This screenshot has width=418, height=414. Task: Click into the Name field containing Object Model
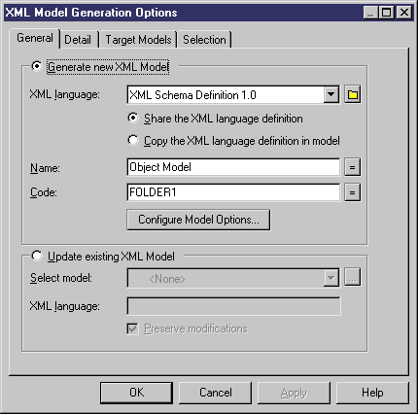[x=233, y=167]
